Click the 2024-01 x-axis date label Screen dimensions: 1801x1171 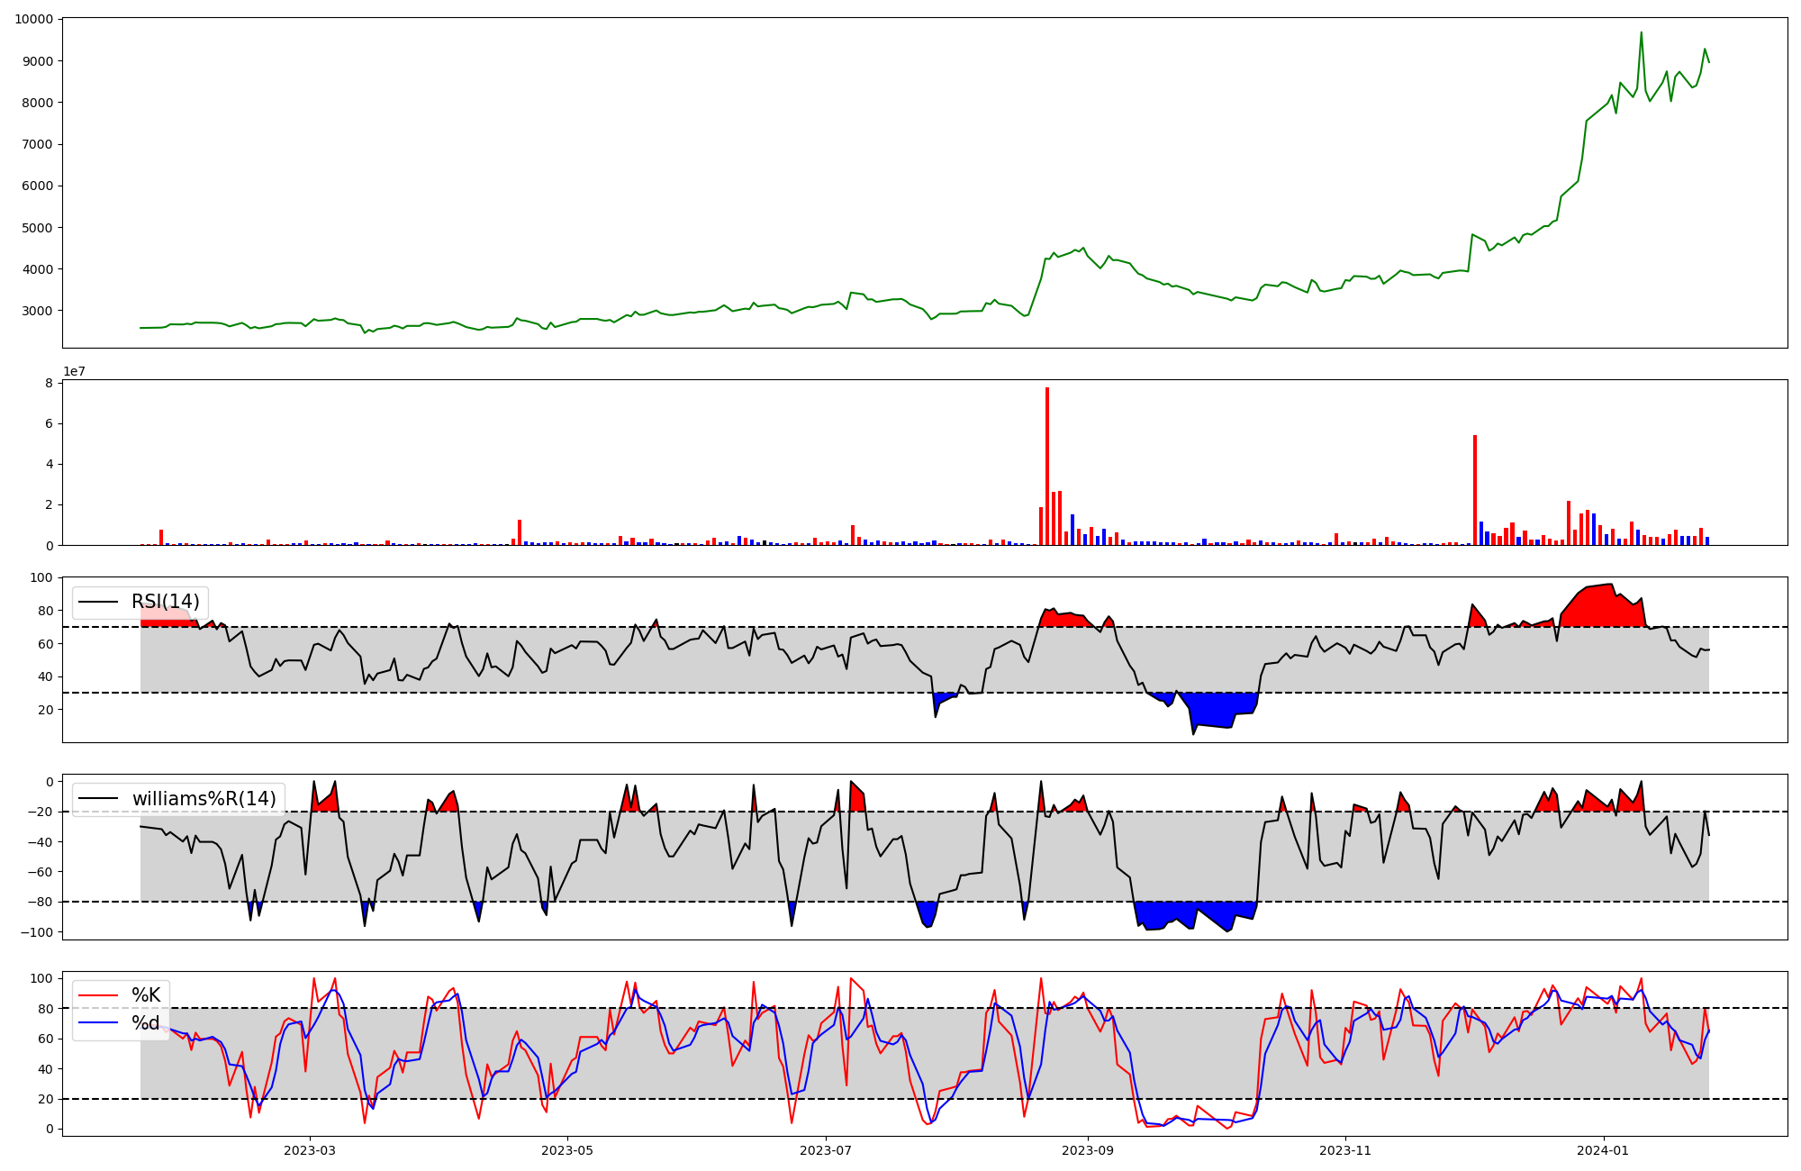point(1604,1150)
